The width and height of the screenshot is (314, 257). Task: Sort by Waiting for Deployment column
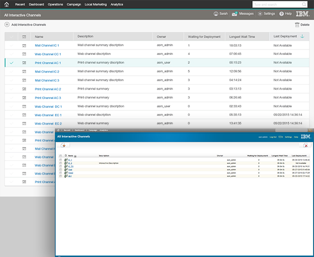pos(204,37)
